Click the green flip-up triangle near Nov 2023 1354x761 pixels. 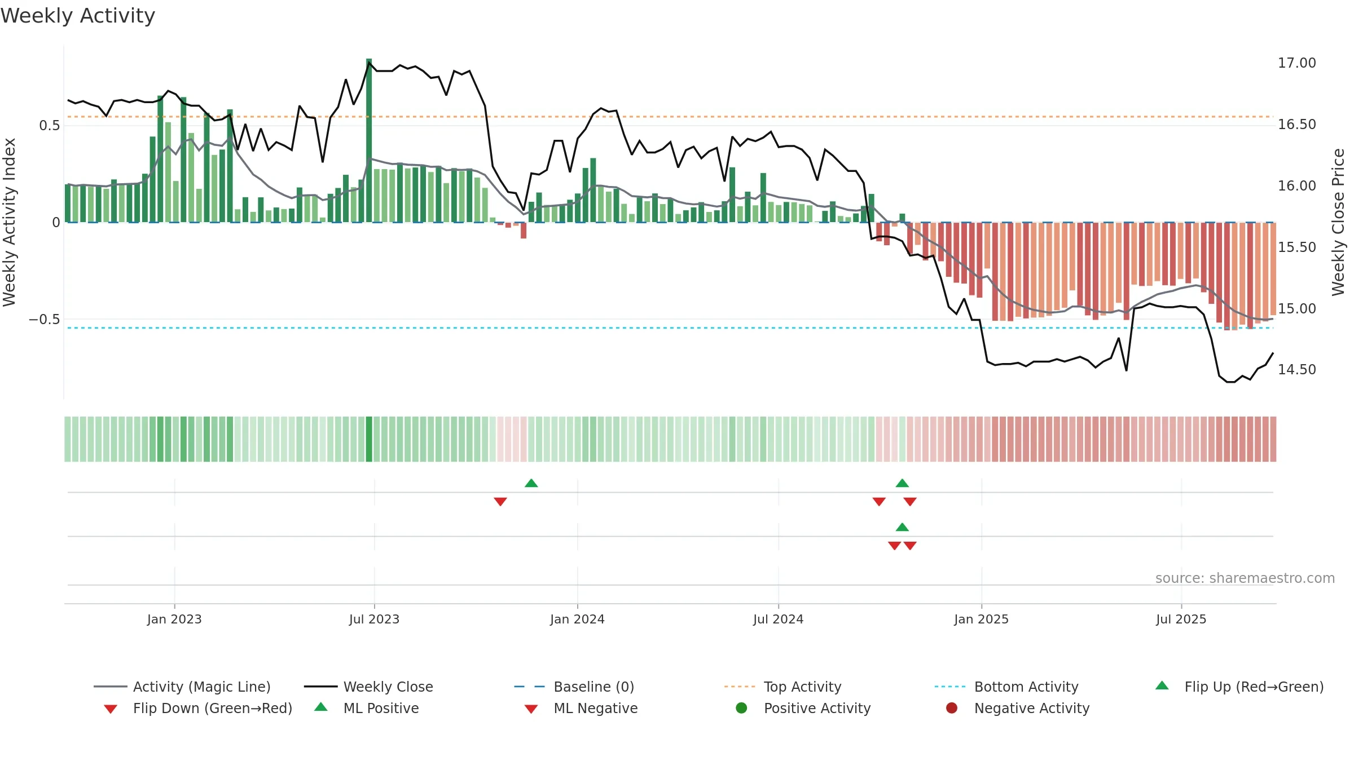pos(531,483)
